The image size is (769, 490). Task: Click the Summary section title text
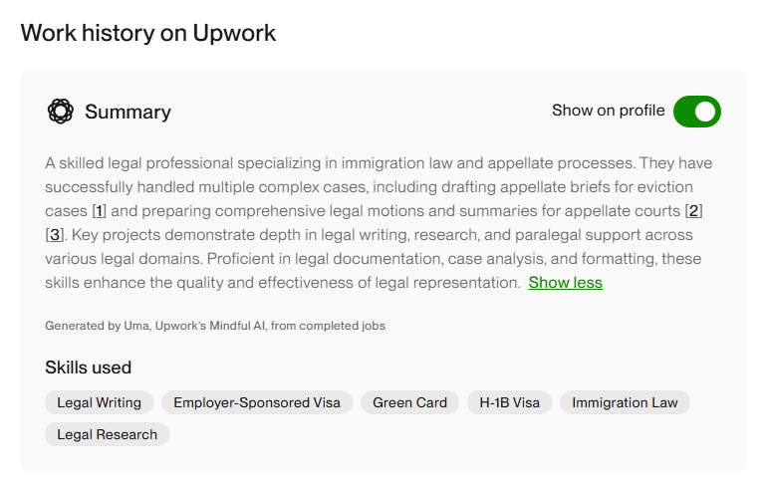point(128,113)
